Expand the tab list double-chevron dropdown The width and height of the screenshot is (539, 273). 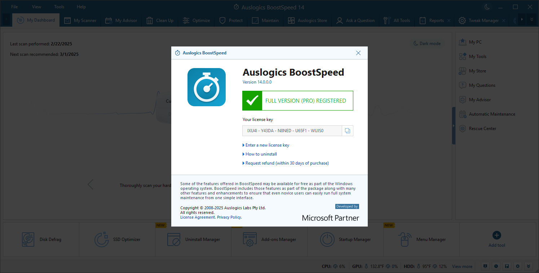[531, 20]
